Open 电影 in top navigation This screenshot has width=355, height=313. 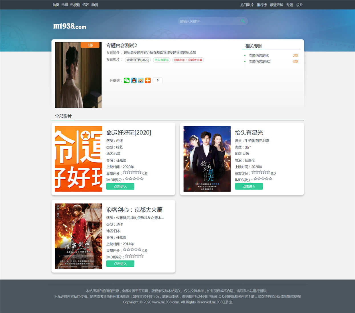tap(65, 5)
